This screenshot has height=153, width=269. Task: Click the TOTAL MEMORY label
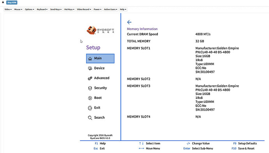(x=139, y=41)
